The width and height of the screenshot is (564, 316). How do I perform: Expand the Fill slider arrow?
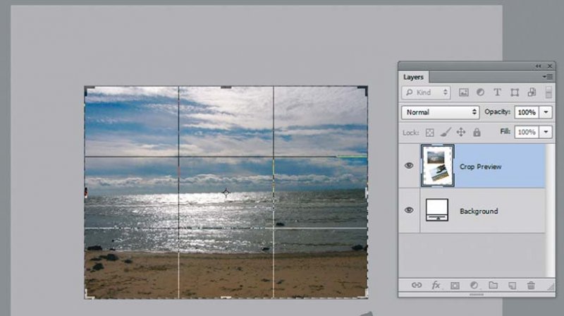pos(546,132)
